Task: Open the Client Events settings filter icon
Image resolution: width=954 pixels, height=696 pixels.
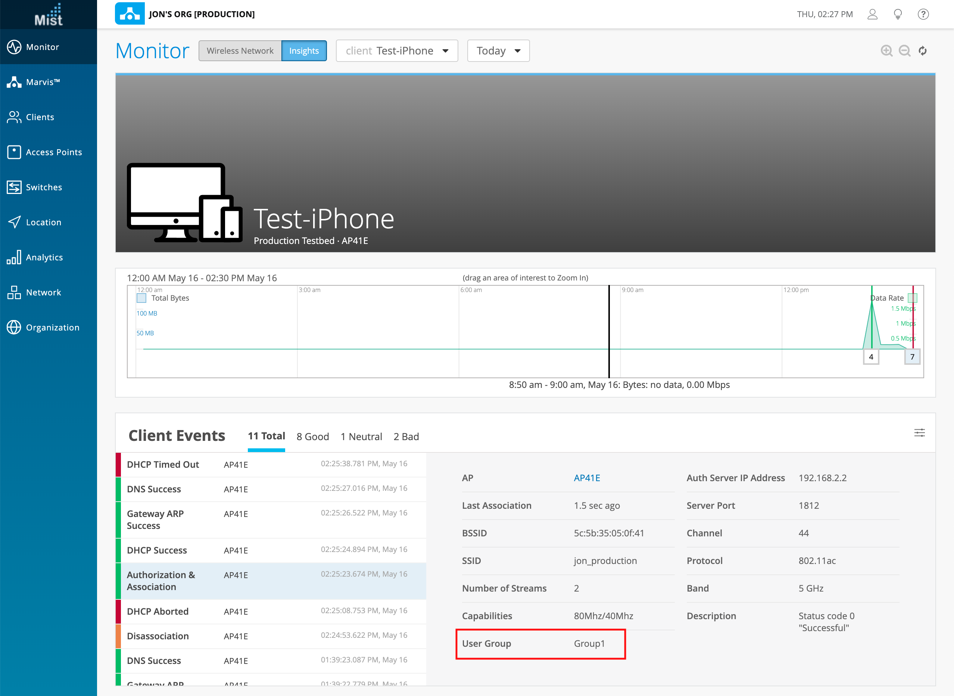Action: [x=919, y=433]
